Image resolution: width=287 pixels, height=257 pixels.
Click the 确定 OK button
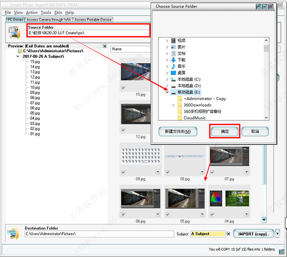coord(225,131)
